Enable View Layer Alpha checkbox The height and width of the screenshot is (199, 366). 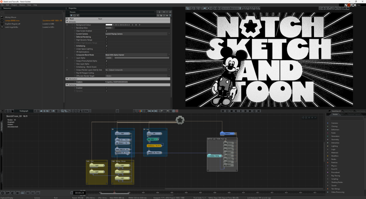[x=106, y=64]
